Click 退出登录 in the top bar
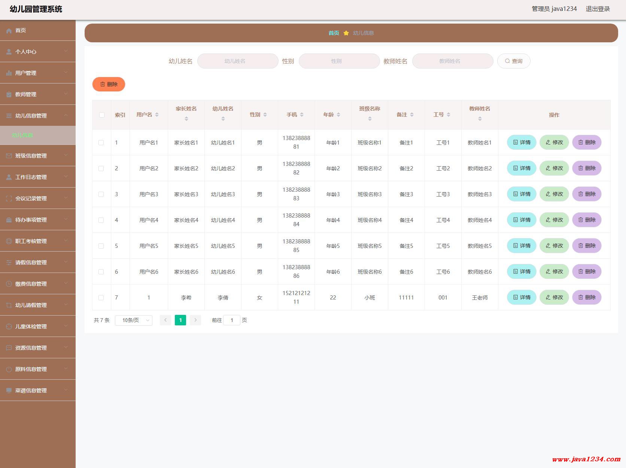 (x=598, y=9)
